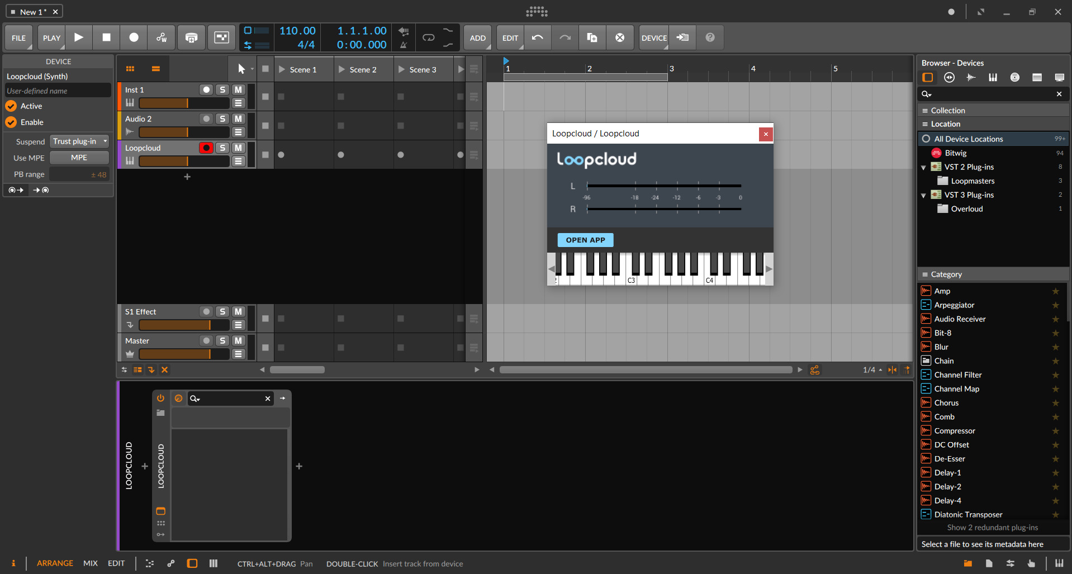Adjust the Loopcloud track volume fader
This screenshot has width=1072, height=574.
click(x=184, y=161)
